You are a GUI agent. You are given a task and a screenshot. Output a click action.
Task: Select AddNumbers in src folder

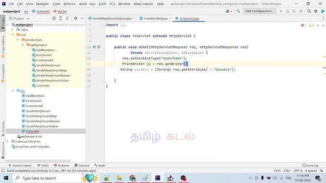click(x=35, y=96)
